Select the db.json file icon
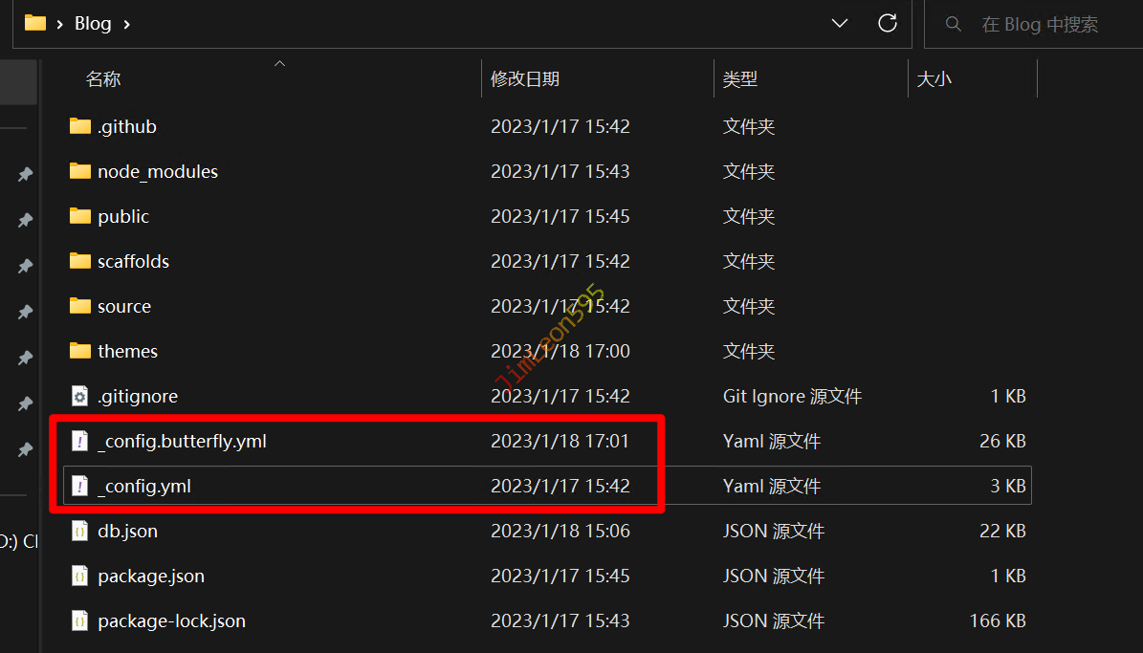 80,531
